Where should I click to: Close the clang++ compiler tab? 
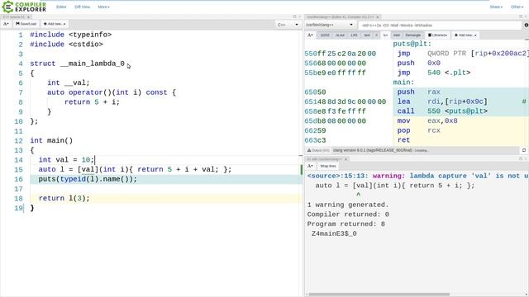click(x=378, y=16)
